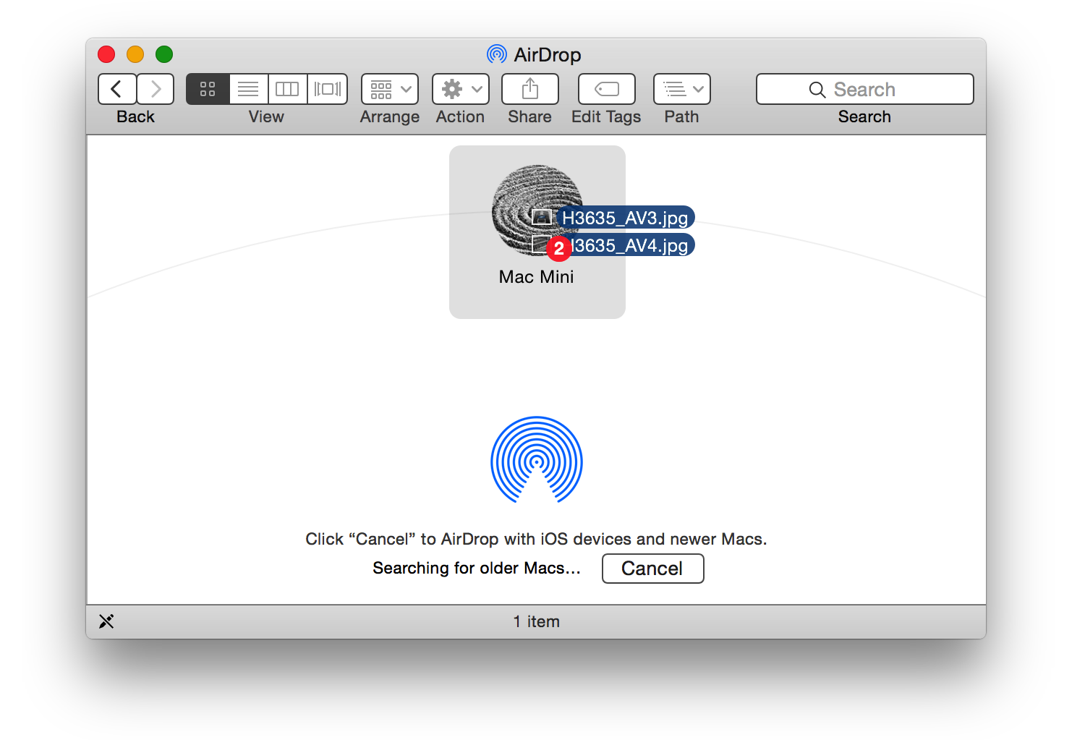Screen dimensions: 1085x753
Task: Click the red badge showing 2
Action: (558, 248)
